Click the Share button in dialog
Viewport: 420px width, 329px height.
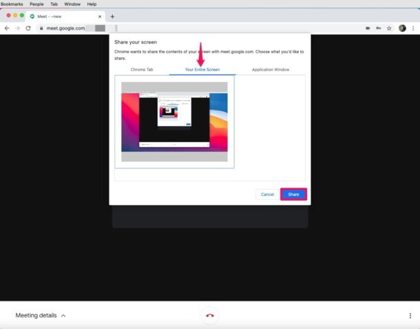(293, 195)
